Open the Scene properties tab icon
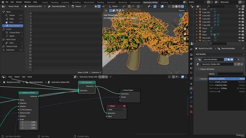The image size is (246, 138). tap(191, 68)
